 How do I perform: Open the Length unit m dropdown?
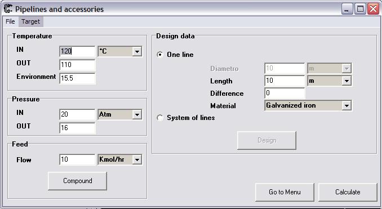pyautogui.click(x=330, y=81)
